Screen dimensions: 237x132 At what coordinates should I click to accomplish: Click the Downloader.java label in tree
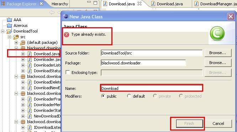click(47, 59)
